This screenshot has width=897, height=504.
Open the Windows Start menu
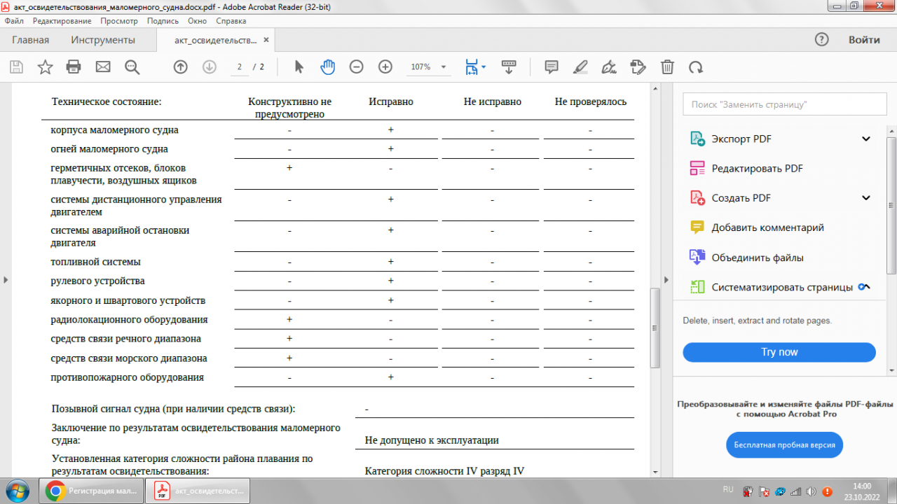[16, 491]
